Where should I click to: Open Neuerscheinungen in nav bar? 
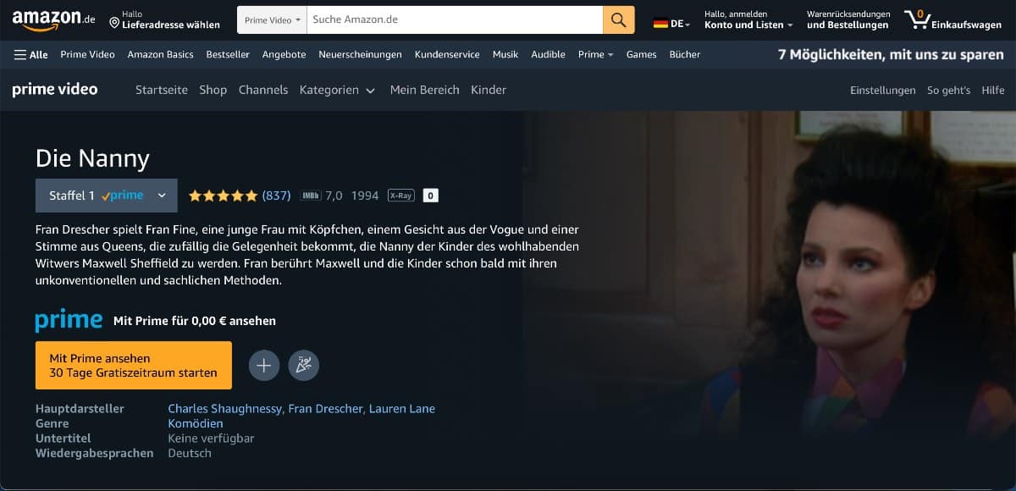pos(361,54)
